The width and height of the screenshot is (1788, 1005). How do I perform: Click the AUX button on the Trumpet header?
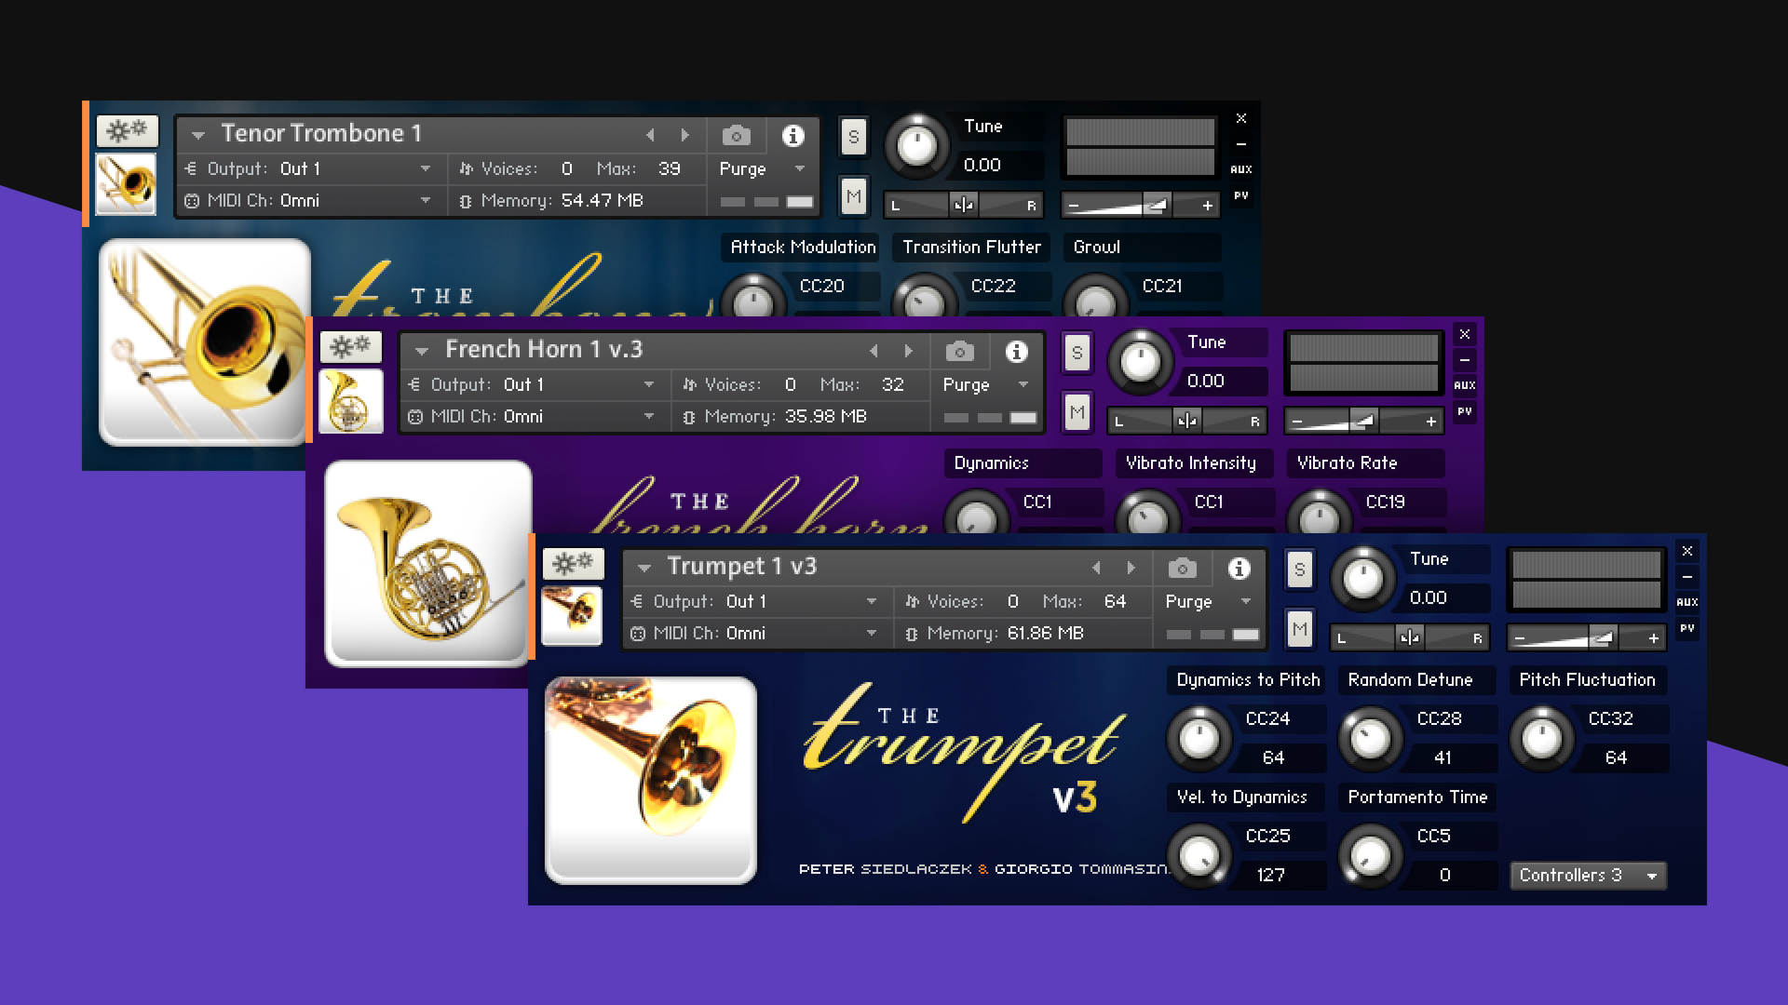point(1686,601)
